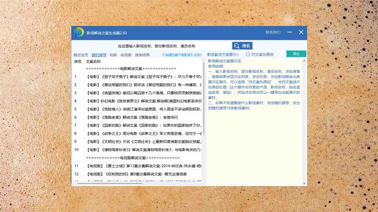Select the 随机推荐 tab
The width and height of the screenshot is (378, 212).
(x=99, y=55)
